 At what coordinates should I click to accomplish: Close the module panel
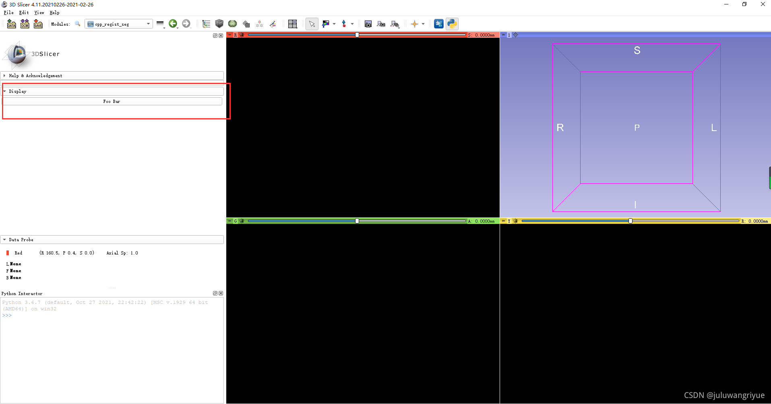(221, 35)
